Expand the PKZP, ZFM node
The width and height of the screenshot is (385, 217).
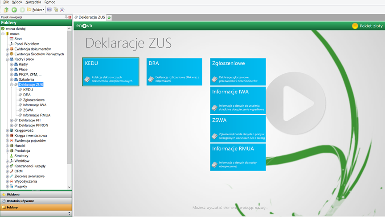coord(12,74)
